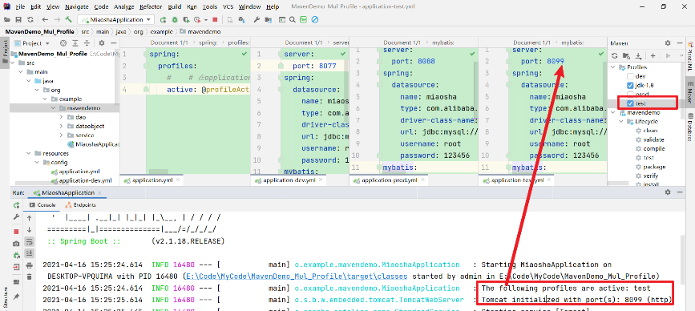Clear console output with trash icon
This screenshot has height=311, width=695.
click(29, 277)
